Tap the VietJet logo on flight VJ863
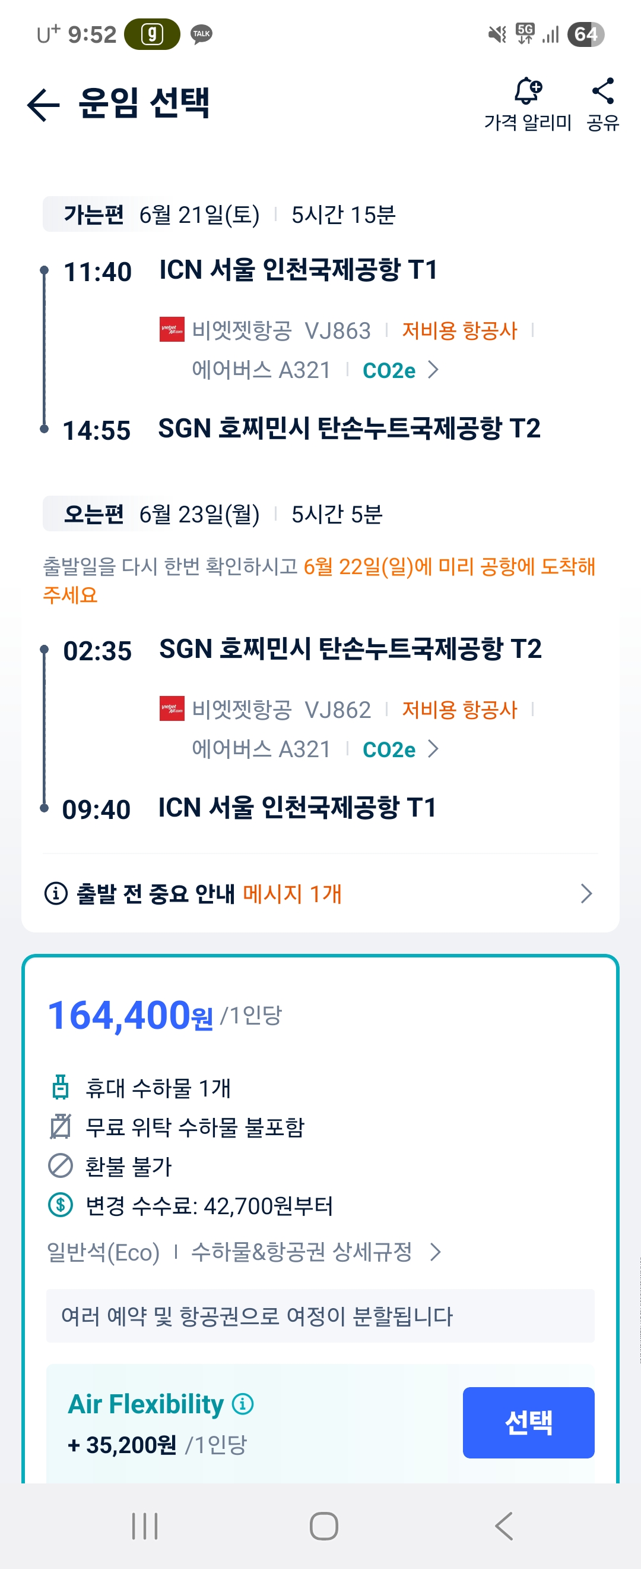 point(172,329)
